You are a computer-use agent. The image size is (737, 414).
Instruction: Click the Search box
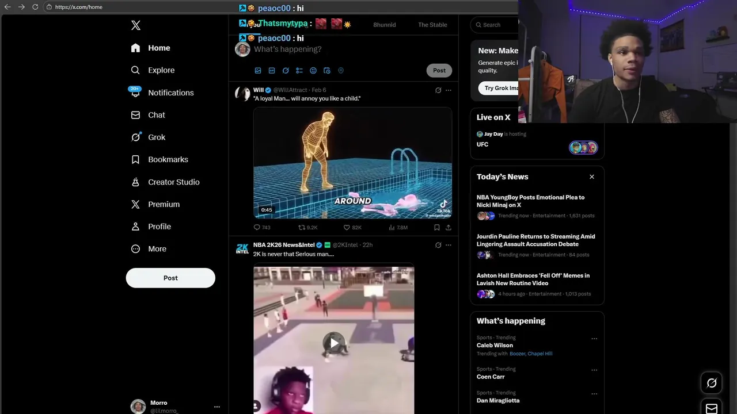(x=495, y=25)
